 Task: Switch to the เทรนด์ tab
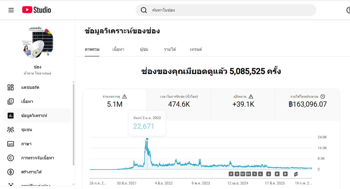pos(196,49)
